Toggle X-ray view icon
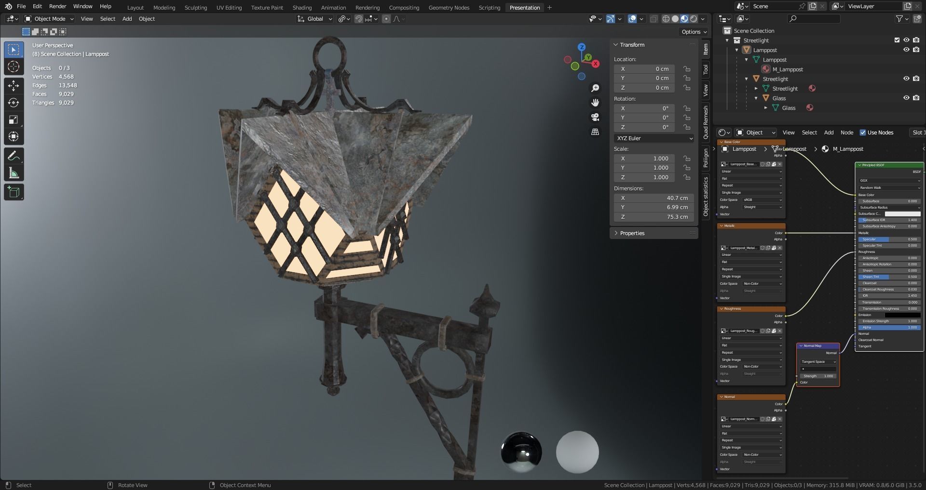926x490 pixels. click(x=654, y=19)
